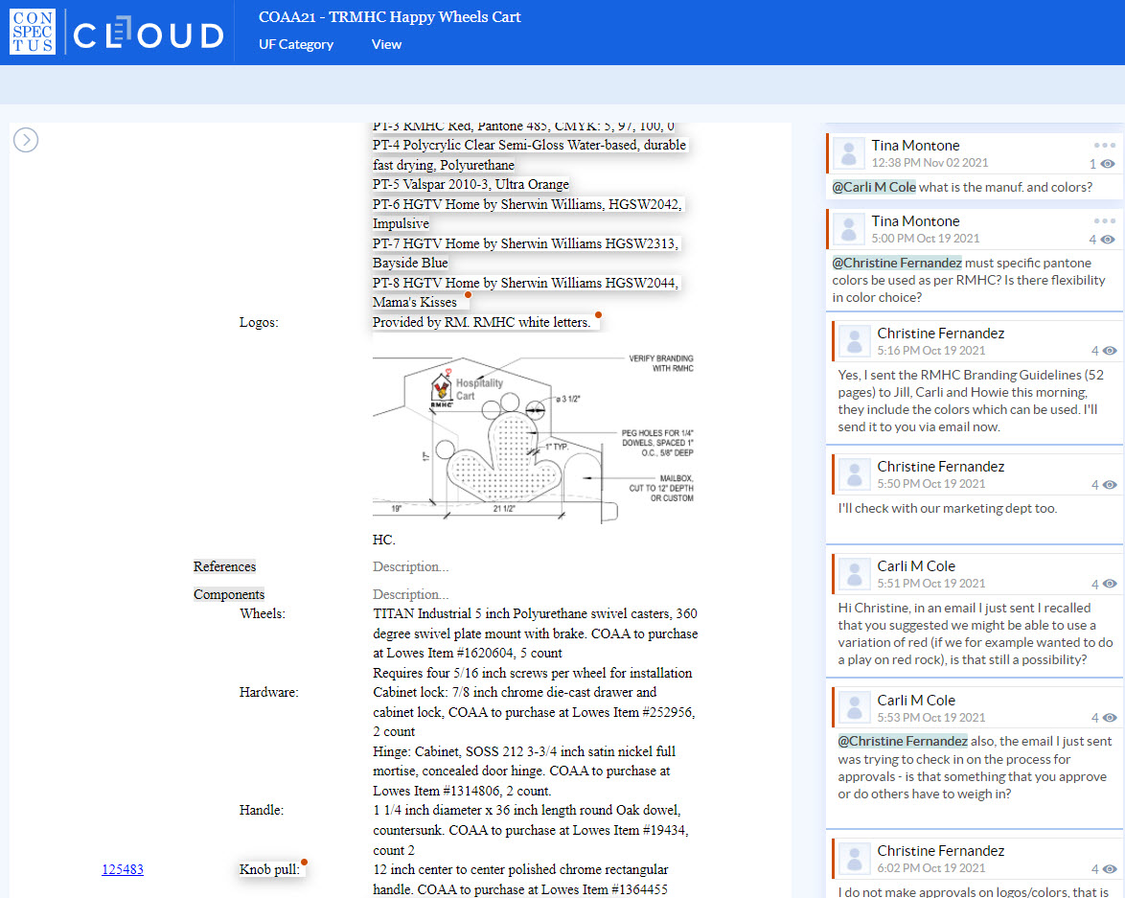Click the 'Handle:' label
This screenshot has height=898, width=1125.
click(262, 811)
